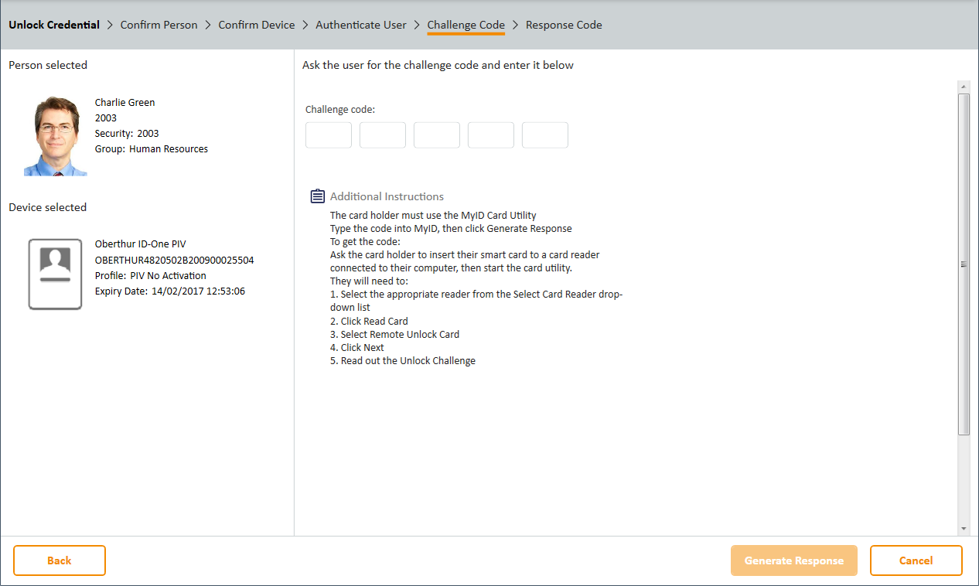Click the second challenge code box
This screenshot has width=979, height=586.
tap(383, 135)
